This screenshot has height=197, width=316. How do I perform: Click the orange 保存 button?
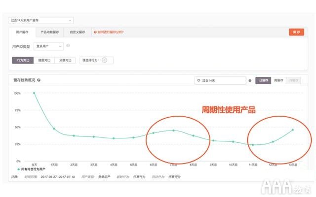pyautogui.click(x=296, y=32)
